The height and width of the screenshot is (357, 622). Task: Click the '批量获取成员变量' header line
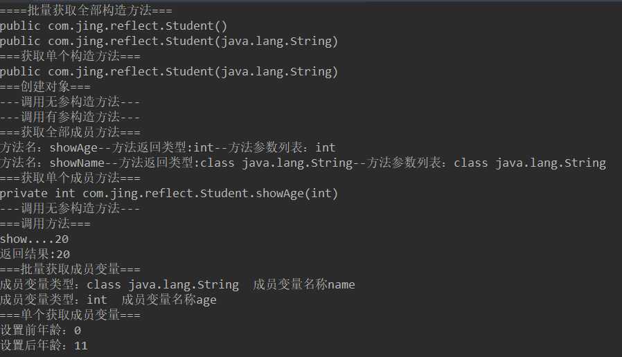[x=70, y=269]
